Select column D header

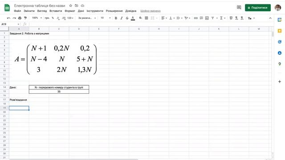[79, 29]
